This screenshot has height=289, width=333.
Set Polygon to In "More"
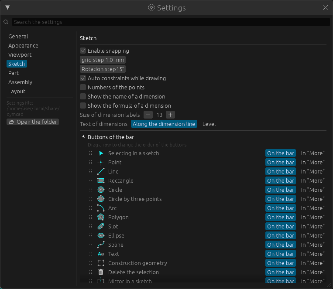pyautogui.click(x=312, y=217)
